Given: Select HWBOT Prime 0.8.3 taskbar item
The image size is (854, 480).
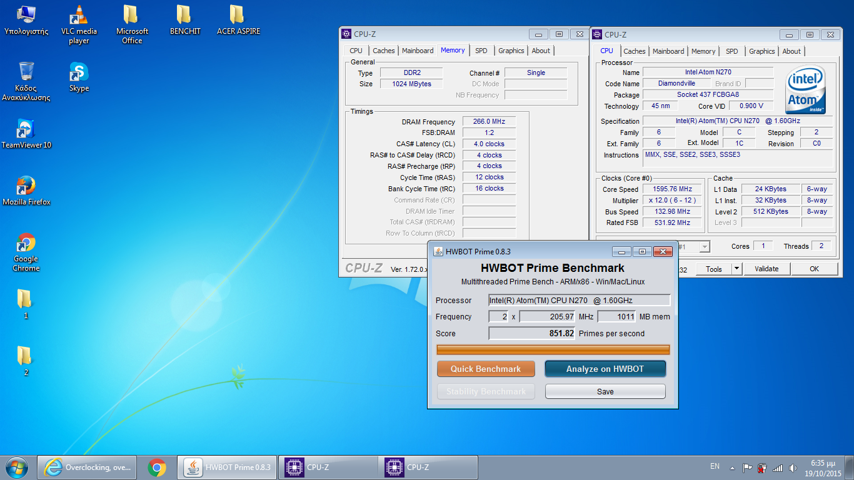Looking at the screenshot, I should coord(228,467).
